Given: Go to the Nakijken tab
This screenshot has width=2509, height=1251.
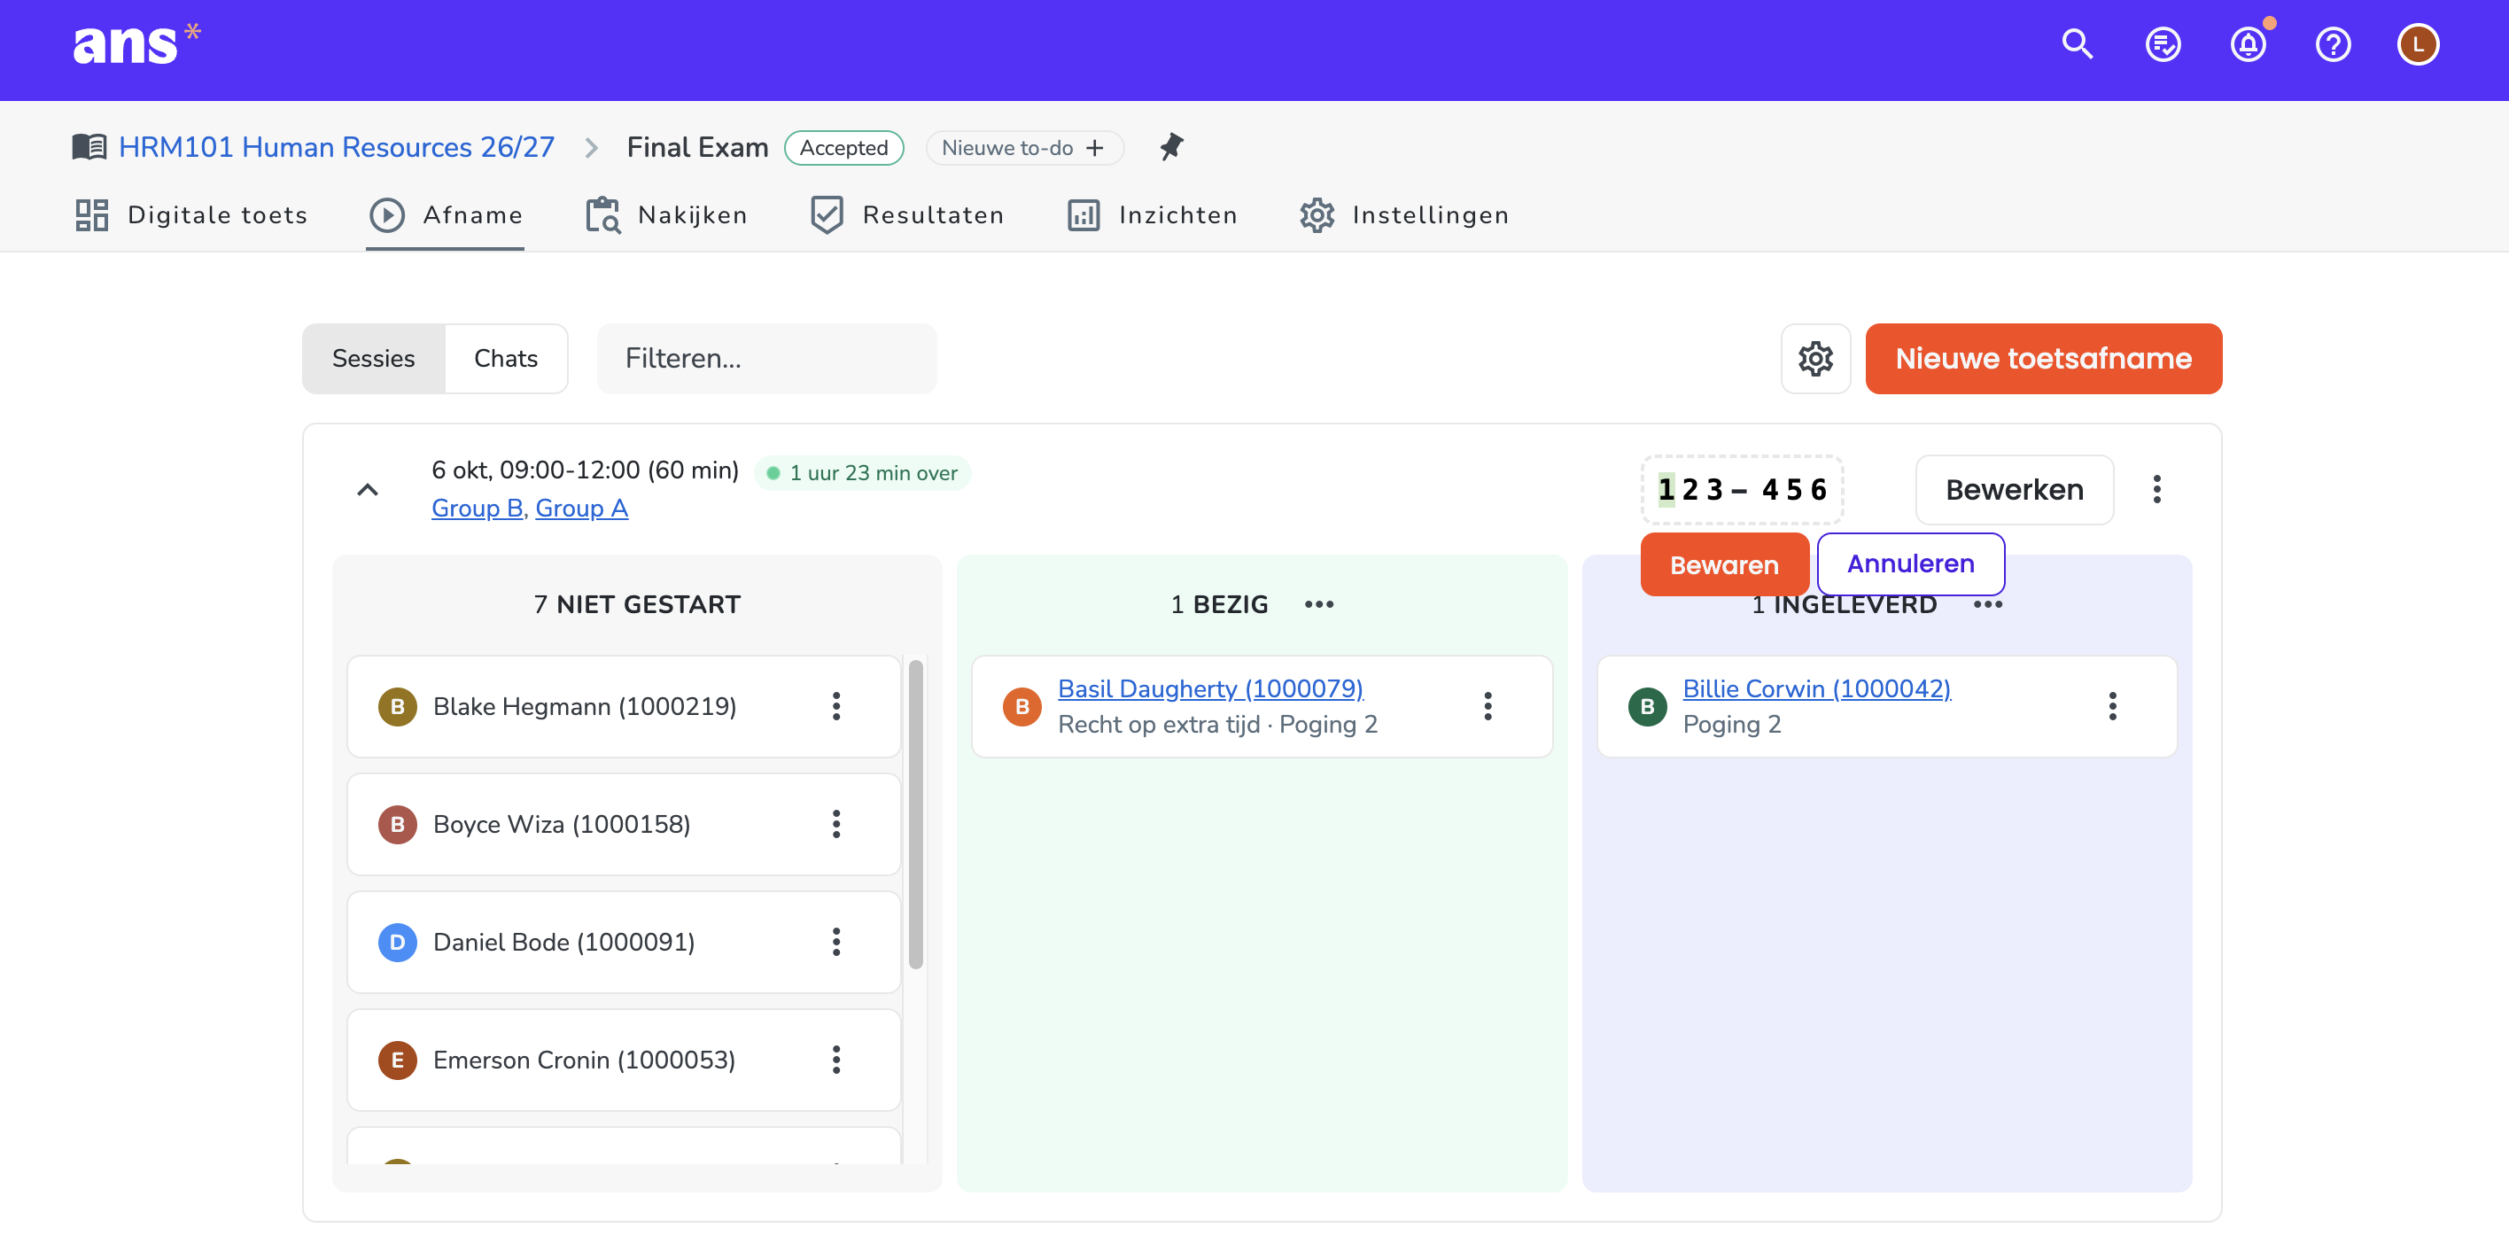Looking at the screenshot, I should [x=665, y=215].
